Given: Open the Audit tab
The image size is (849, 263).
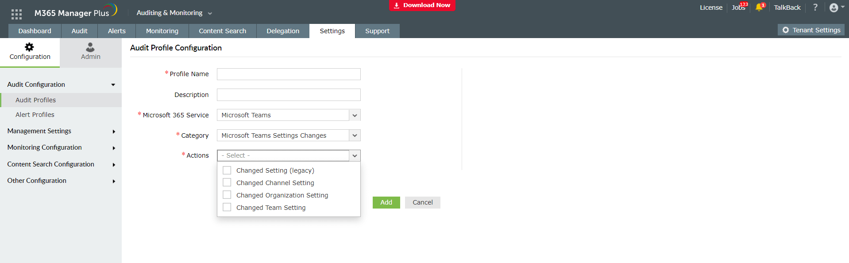Looking at the screenshot, I should 80,31.
